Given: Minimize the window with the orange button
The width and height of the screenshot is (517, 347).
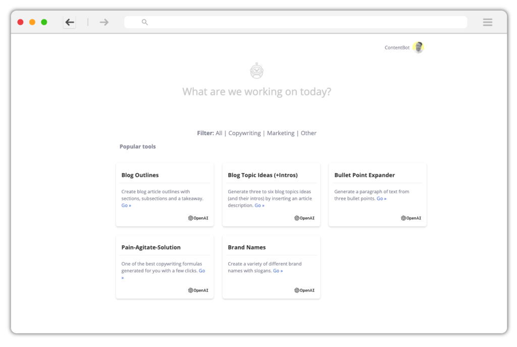Looking at the screenshot, I should (x=32, y=22).
